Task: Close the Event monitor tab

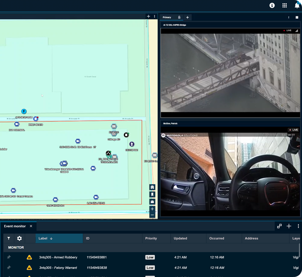Action: pyautogui.click(x=31, y=226)
